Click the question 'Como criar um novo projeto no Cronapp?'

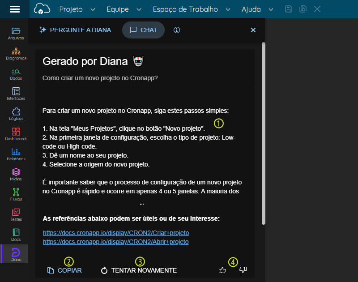tap(100, 78)
